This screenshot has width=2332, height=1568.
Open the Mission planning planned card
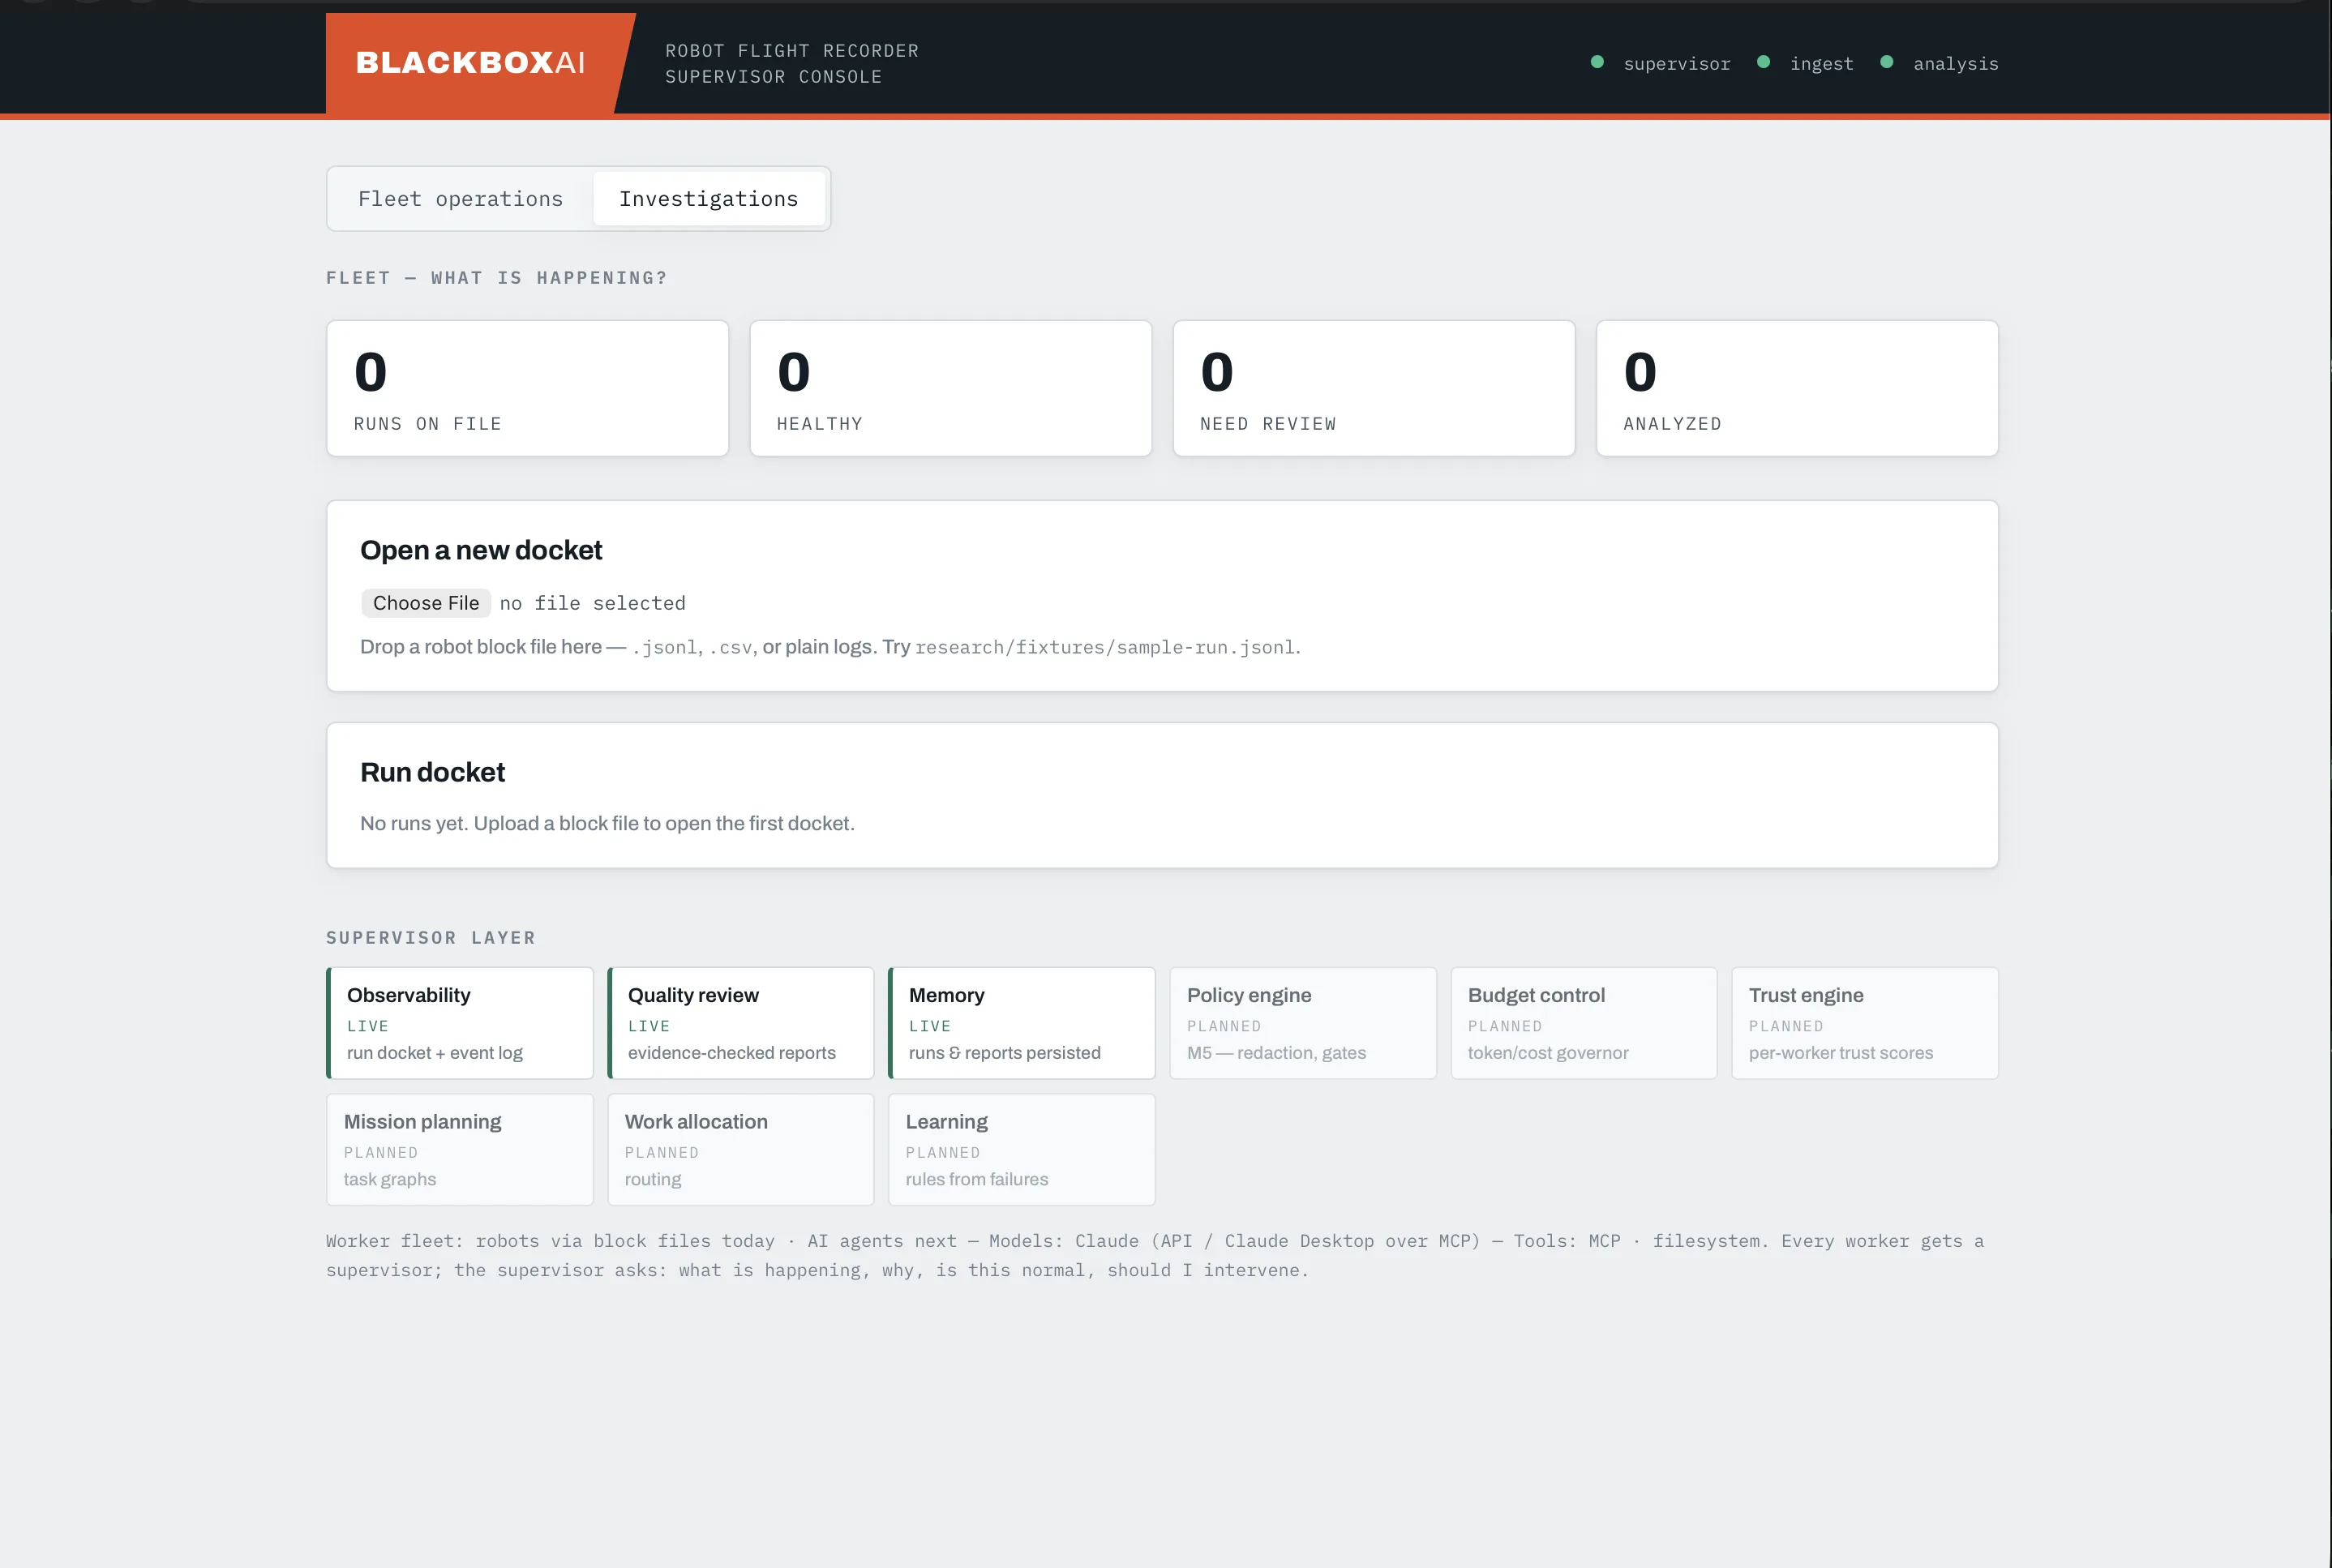click(x=460, y=1149)
